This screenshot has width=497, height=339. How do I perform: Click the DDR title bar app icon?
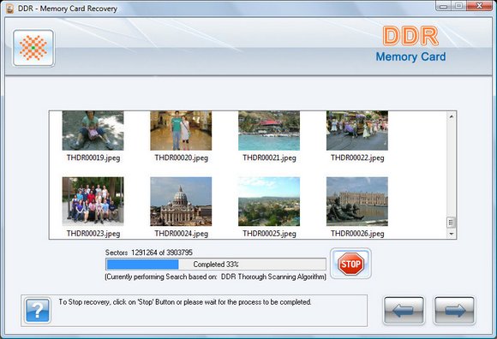click(10, 9)
